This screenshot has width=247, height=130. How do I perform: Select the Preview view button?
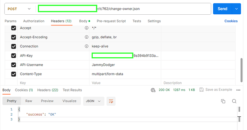(47, 101)
